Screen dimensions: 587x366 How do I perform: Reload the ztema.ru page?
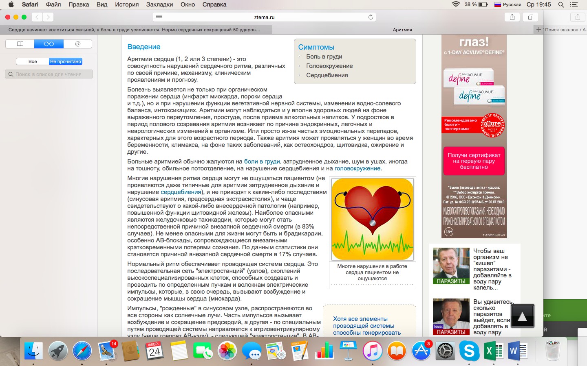(x=371, y=17)
